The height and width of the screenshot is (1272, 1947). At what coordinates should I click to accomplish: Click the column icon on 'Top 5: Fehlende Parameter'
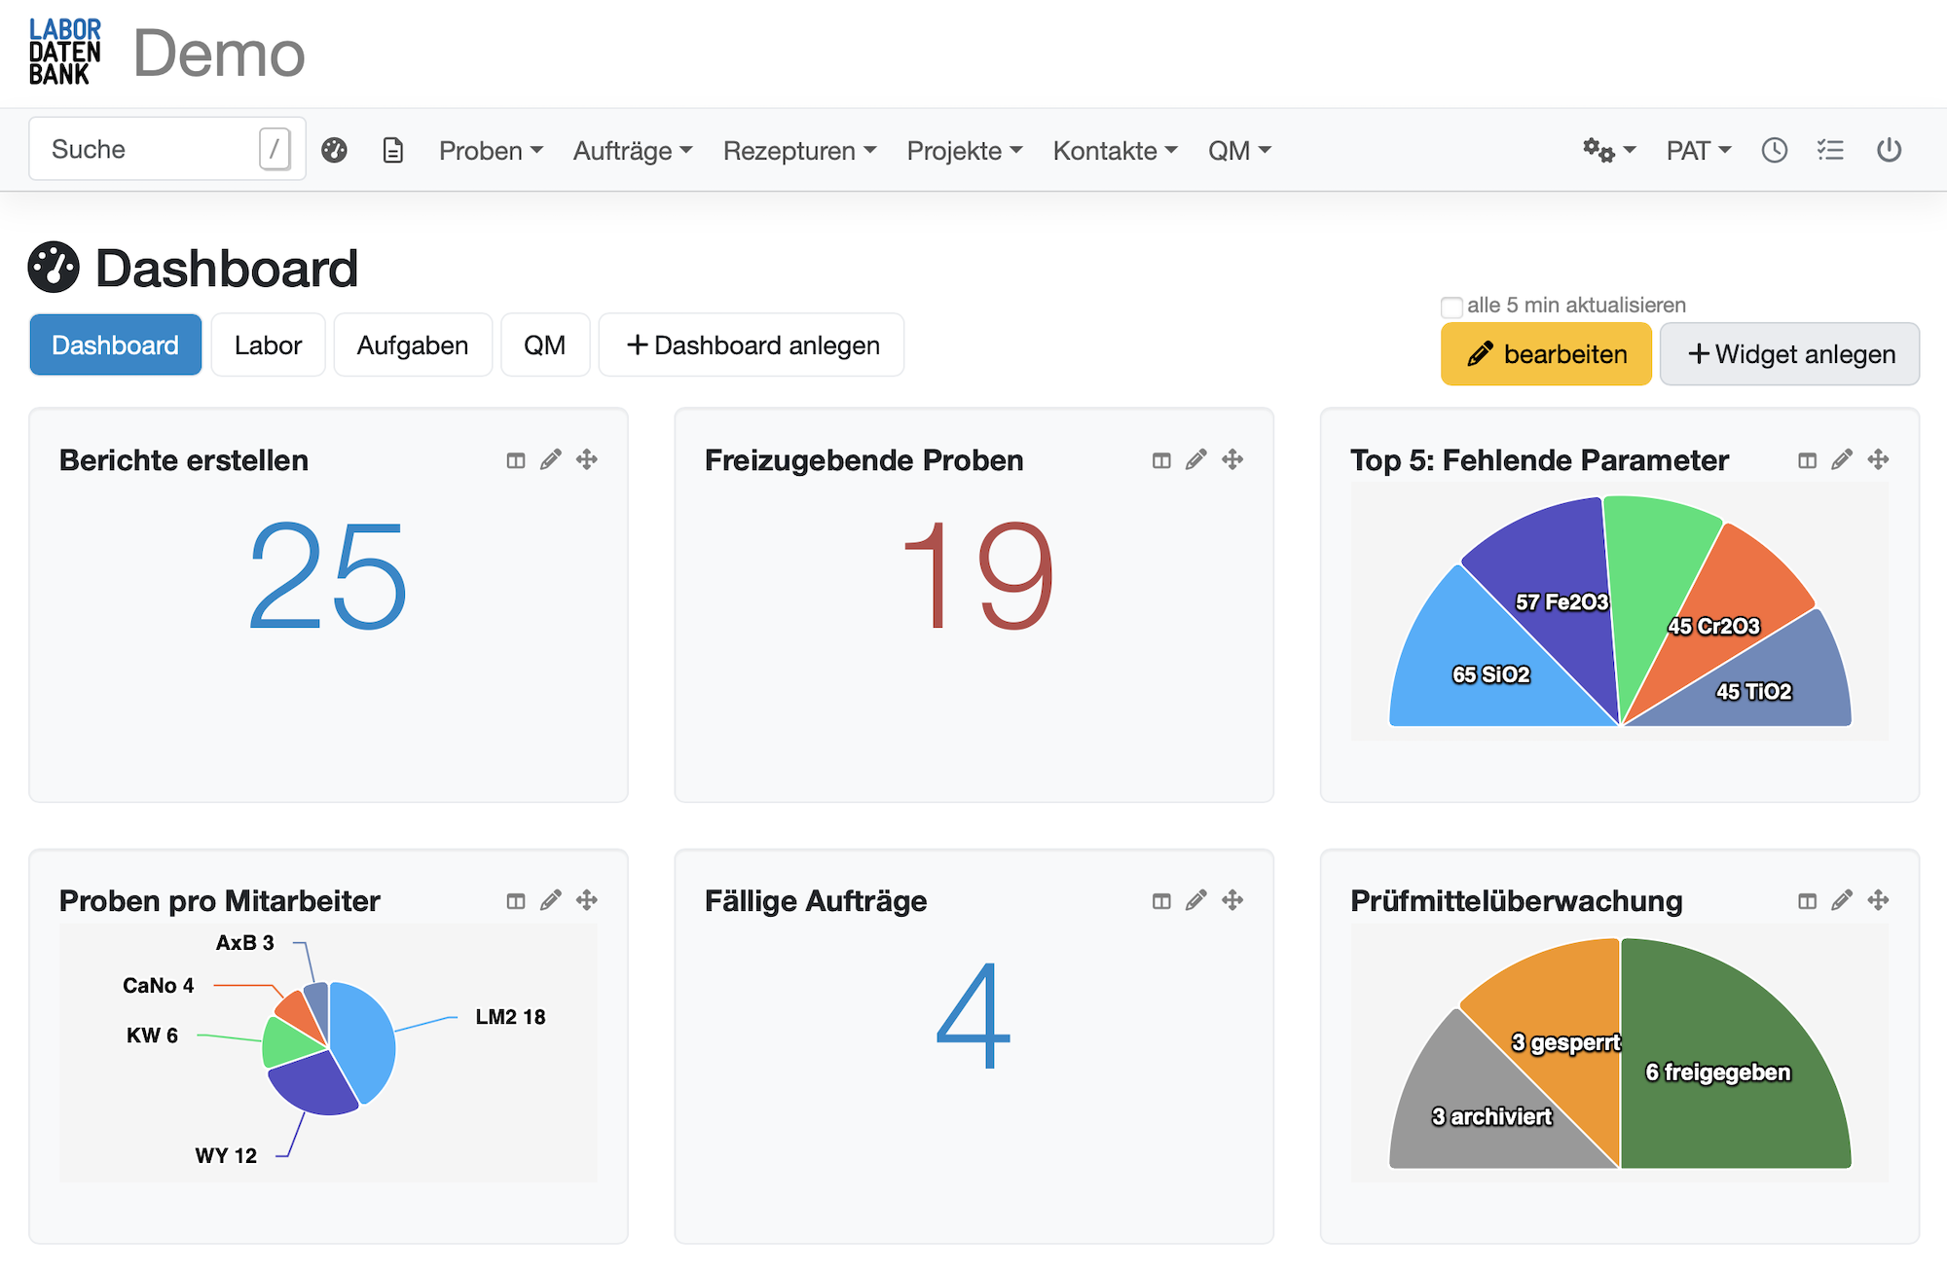[1808, 459]
